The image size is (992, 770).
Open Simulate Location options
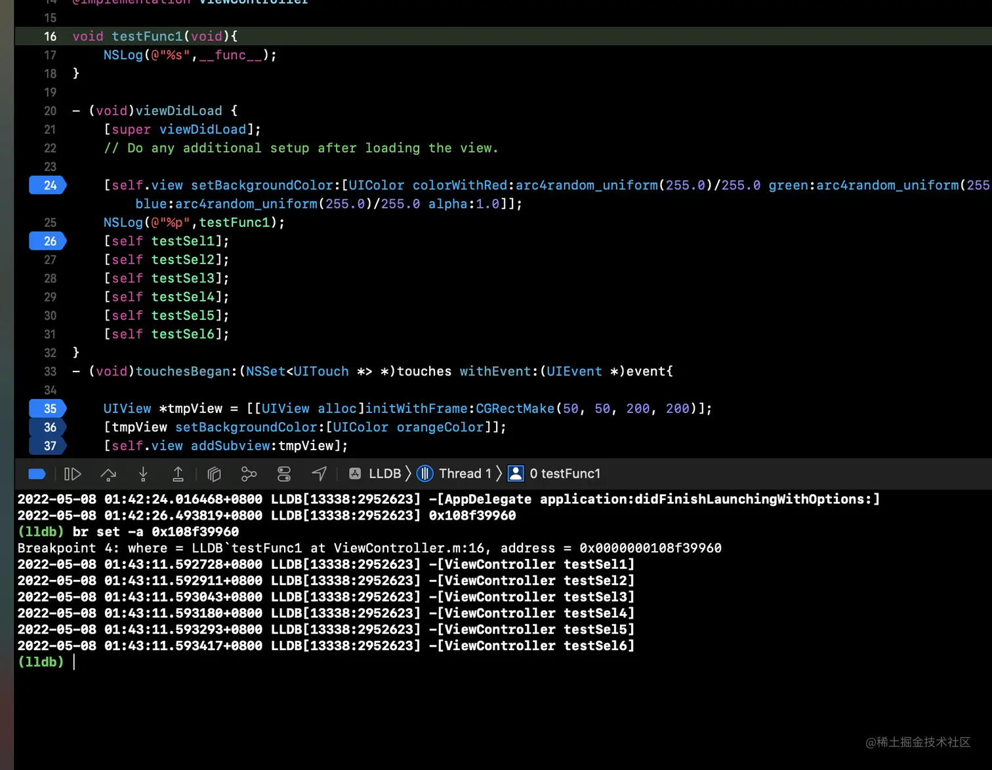[320, 474]
